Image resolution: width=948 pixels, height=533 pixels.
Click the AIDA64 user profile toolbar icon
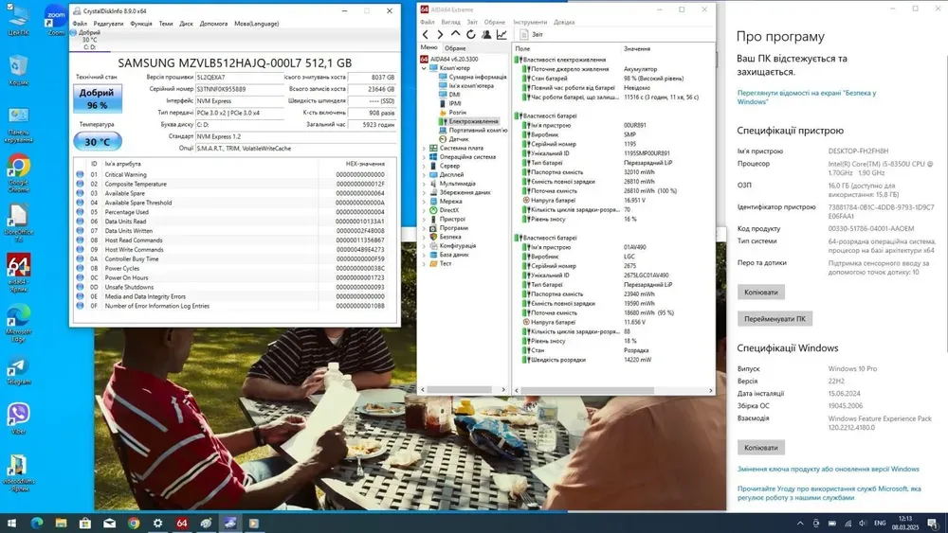click(486, 34)
